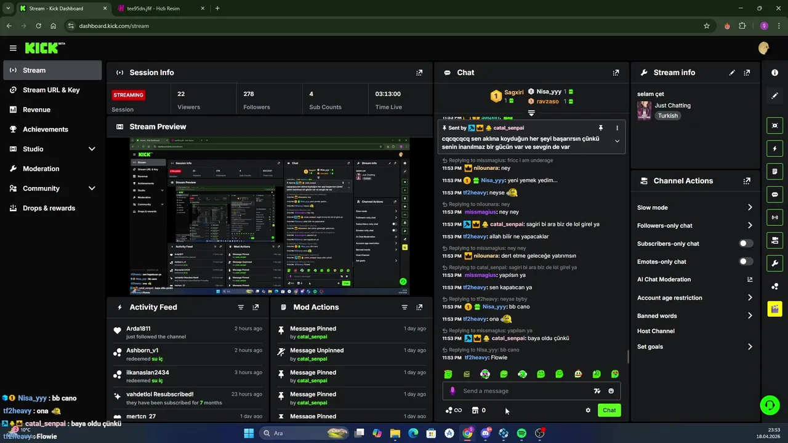Open the pinned message options menu
788x443 pixels.
coord(617,128)
